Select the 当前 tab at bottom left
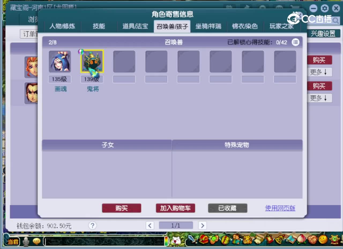Image resolution: width=343 pixels, height=249 pixels. [x=12, y=241]
